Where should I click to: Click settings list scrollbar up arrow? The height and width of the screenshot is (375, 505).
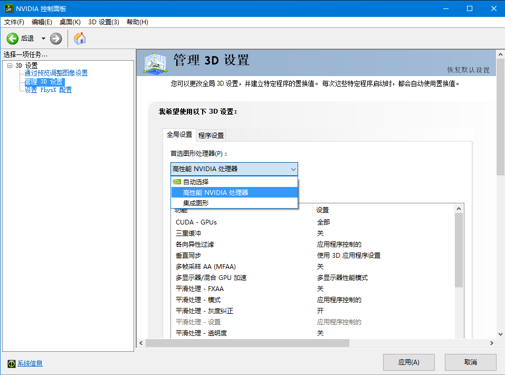pos(459,209)
